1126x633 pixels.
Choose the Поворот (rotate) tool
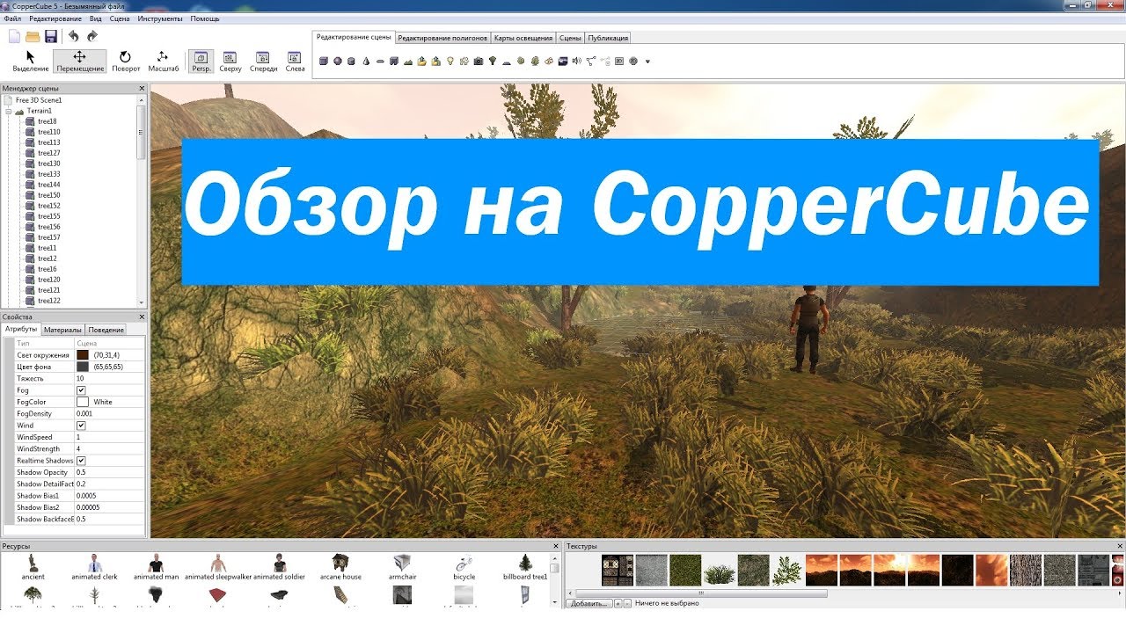(126, 61)
